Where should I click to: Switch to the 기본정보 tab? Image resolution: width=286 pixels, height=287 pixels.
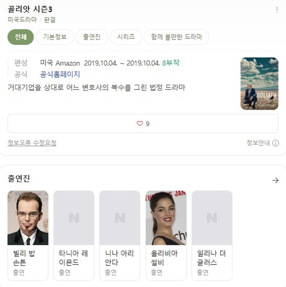55,37
